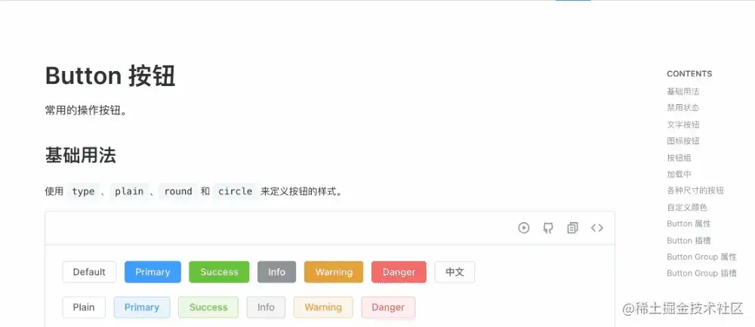The height and width of the screenshot is (327, 755).
Task: Click the blue Primary button
Action: pos(153,272)
